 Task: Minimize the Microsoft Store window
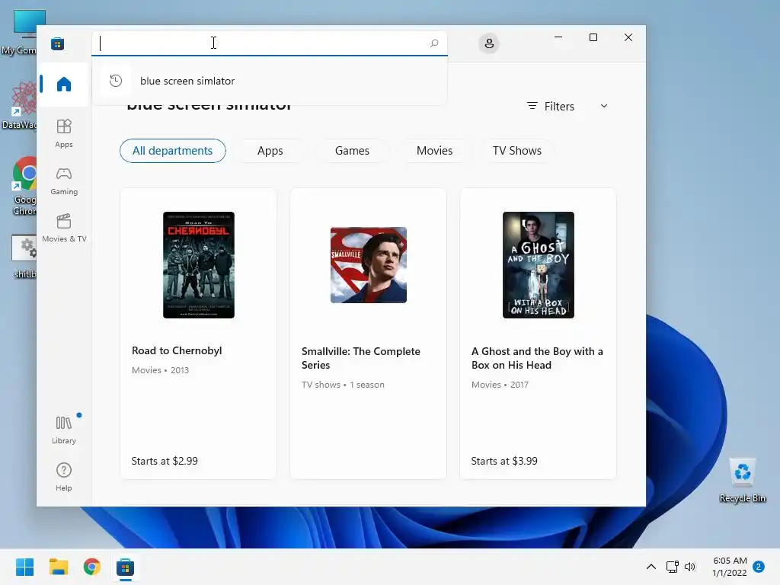(558, 37)
